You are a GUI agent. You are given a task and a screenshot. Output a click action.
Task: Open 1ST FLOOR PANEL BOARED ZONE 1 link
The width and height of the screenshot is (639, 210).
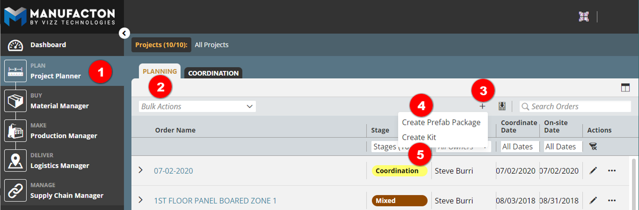pos(215,201)
